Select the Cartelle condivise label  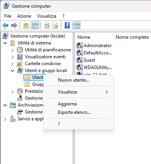[x=43, y=64]
